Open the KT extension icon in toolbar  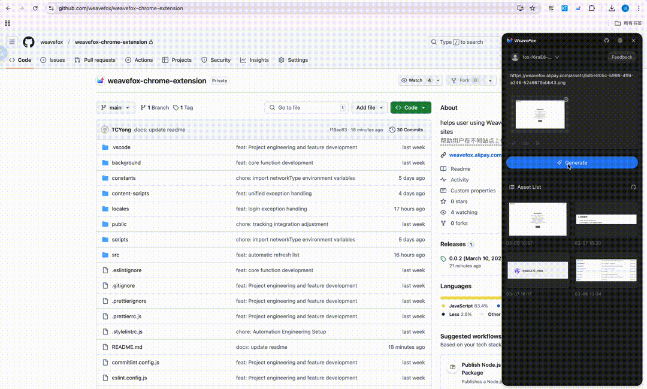(x=564, y=8)
